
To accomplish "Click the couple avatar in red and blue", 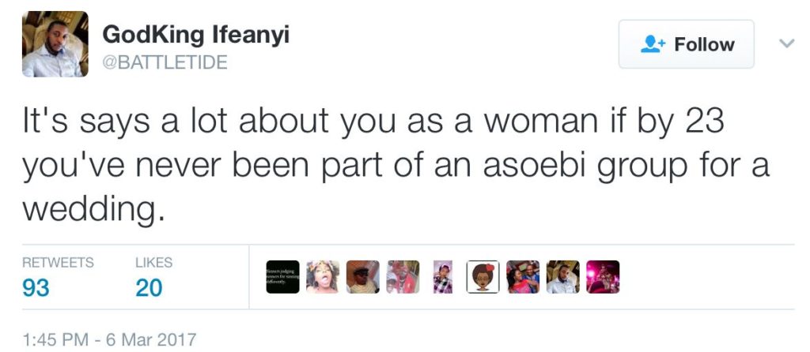I will tap(523, 277).
